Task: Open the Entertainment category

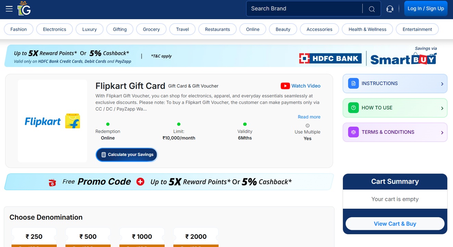Action: 417,29
